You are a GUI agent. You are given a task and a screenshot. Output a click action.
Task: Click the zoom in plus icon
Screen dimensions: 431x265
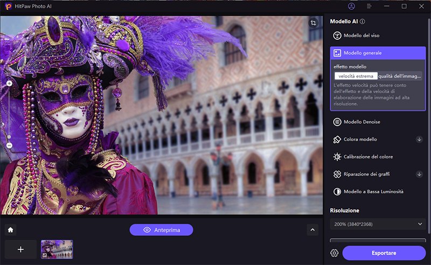[9, 83]
